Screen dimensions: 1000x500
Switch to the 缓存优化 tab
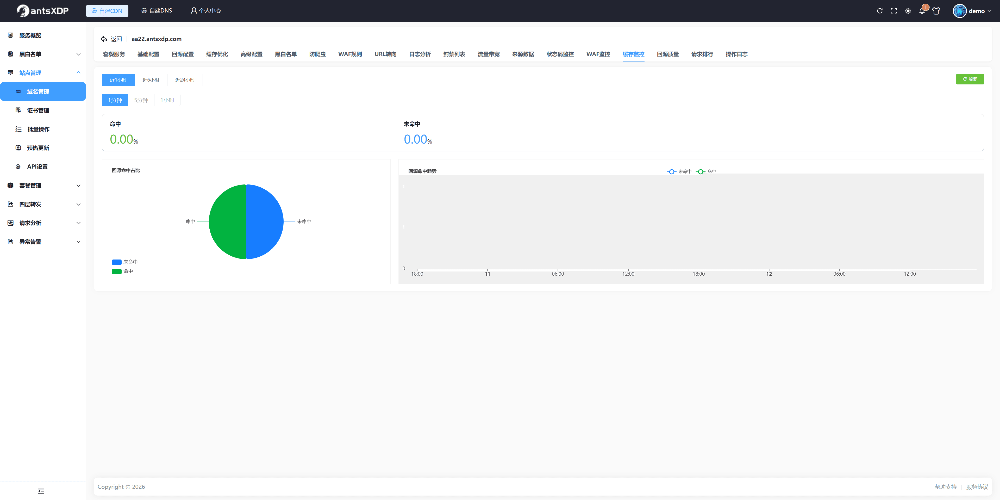pos(217,54)
